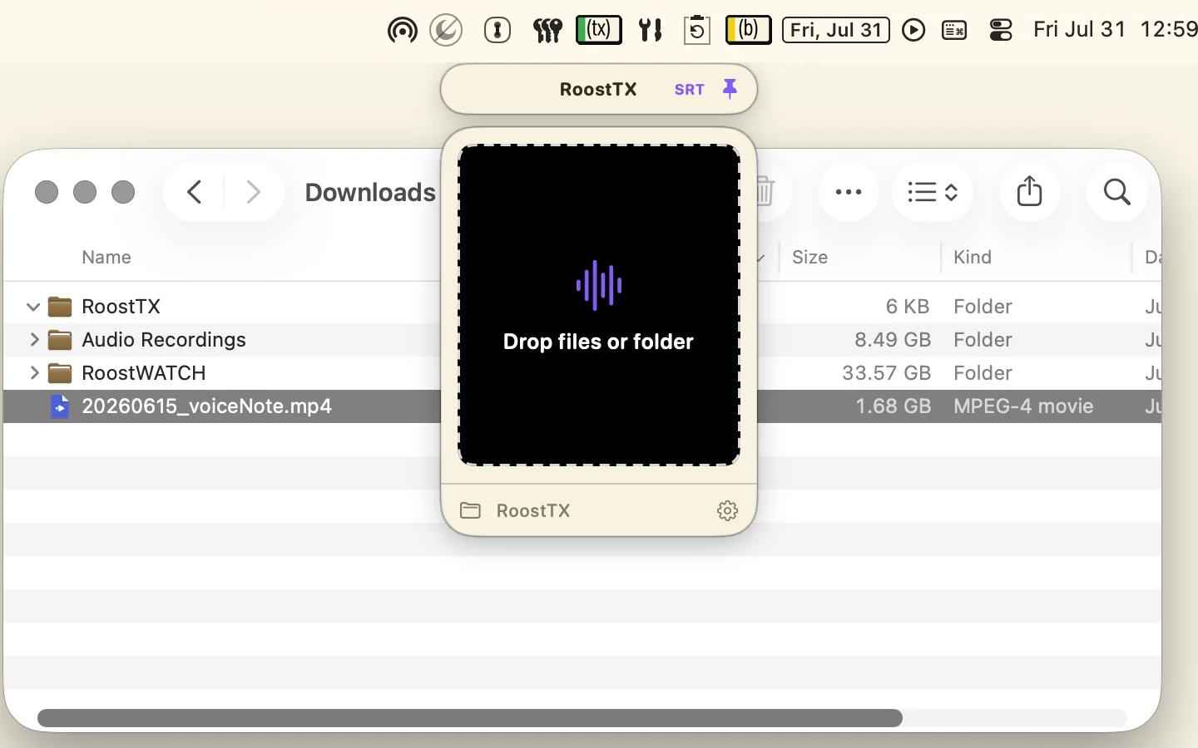Image resolution: width=1198 pixels, height=748 pixels.
Task: Open the clipboard history menu bar icon
Action: [x=697, y=31]
